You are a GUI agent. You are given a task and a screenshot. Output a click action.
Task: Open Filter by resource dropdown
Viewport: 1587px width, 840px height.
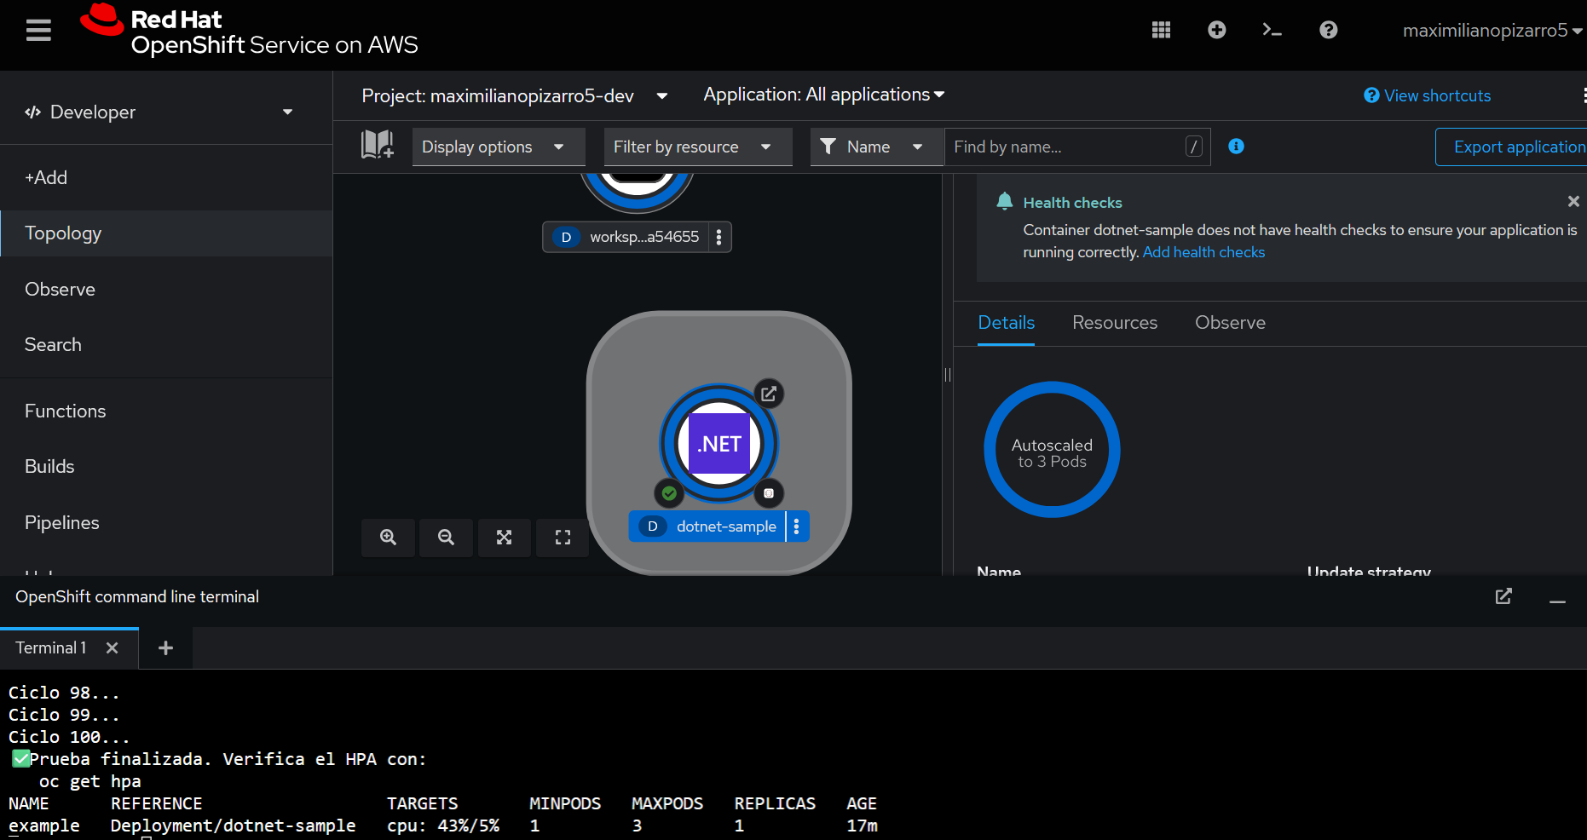coord(698,147)
